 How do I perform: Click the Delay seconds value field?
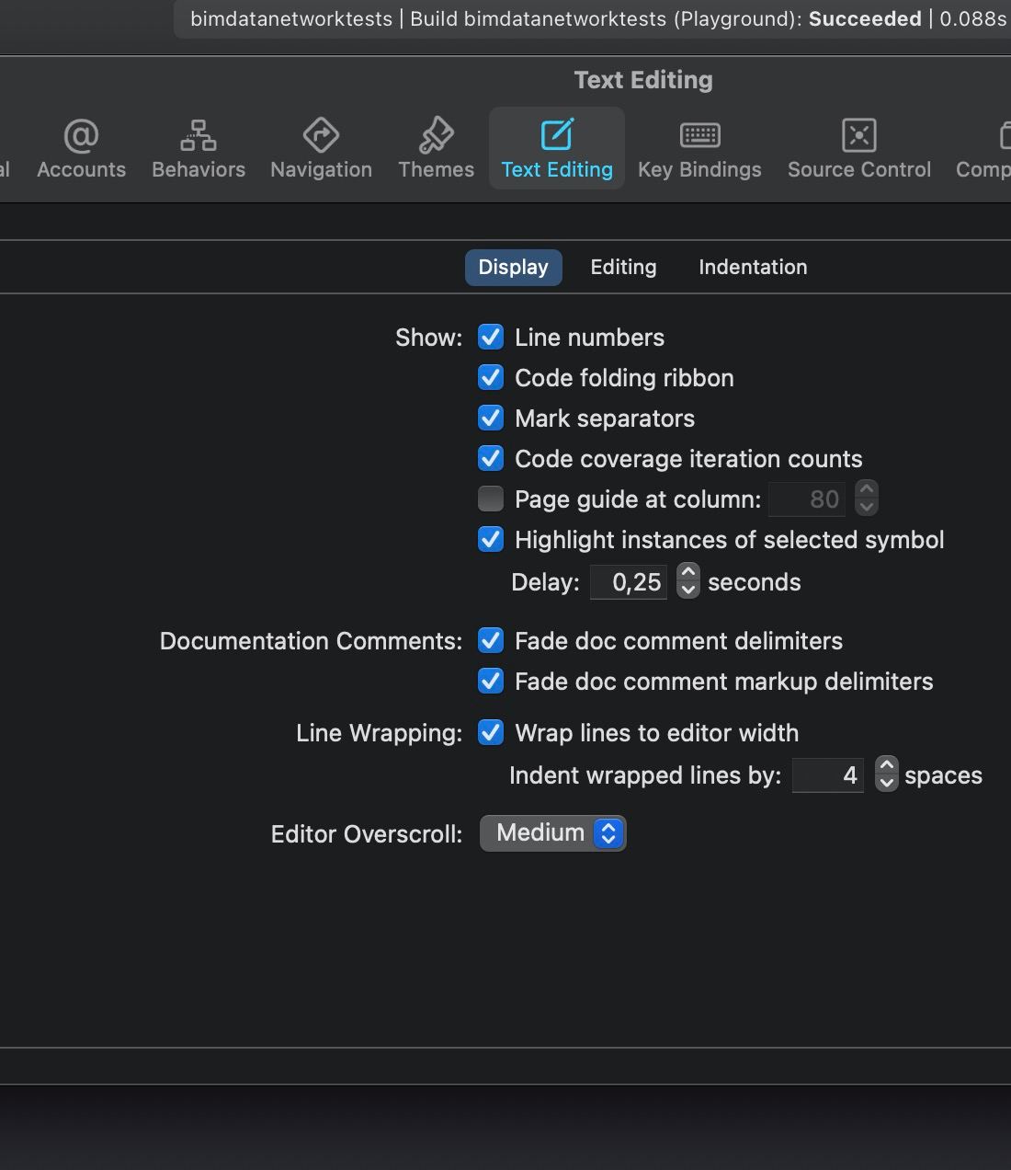click(x=629, y=582)
